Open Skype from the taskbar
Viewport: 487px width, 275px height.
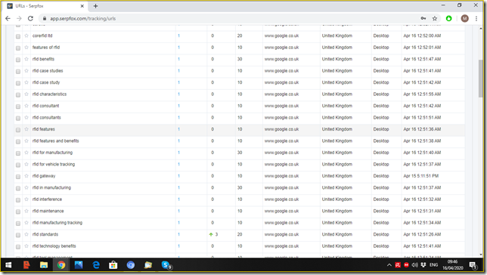(166, 265)
